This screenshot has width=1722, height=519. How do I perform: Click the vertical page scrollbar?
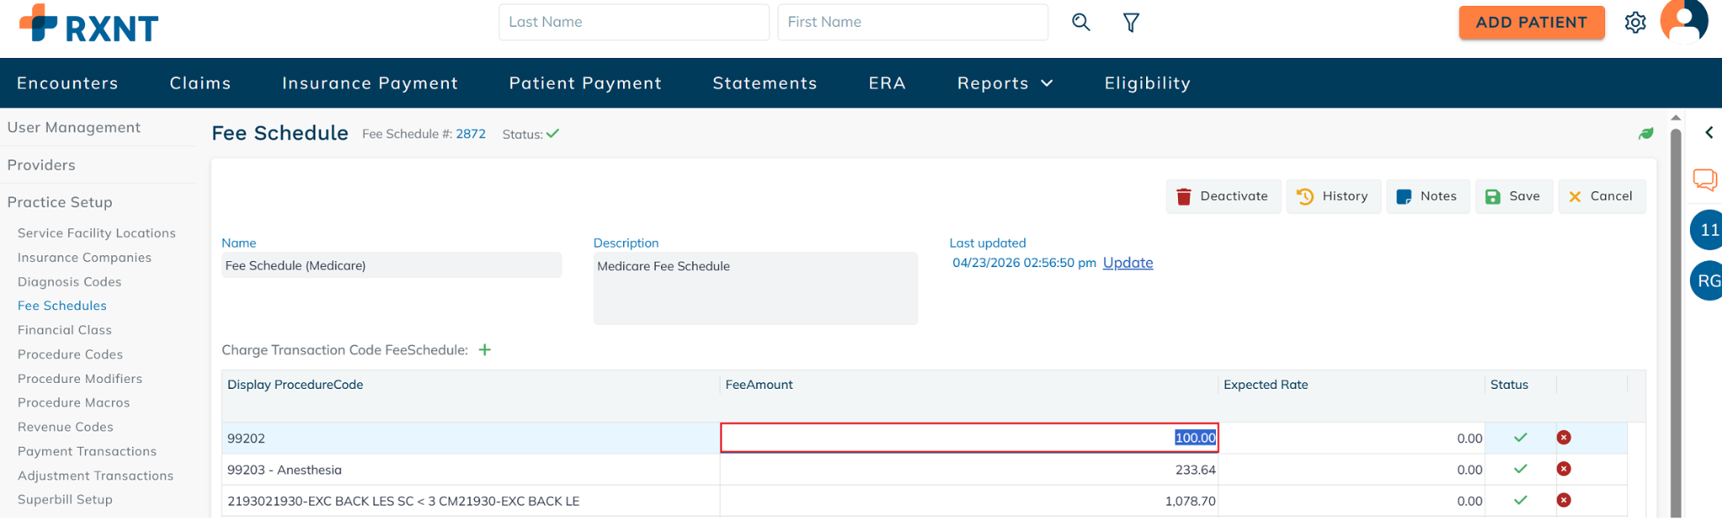tap(1675, 319)
